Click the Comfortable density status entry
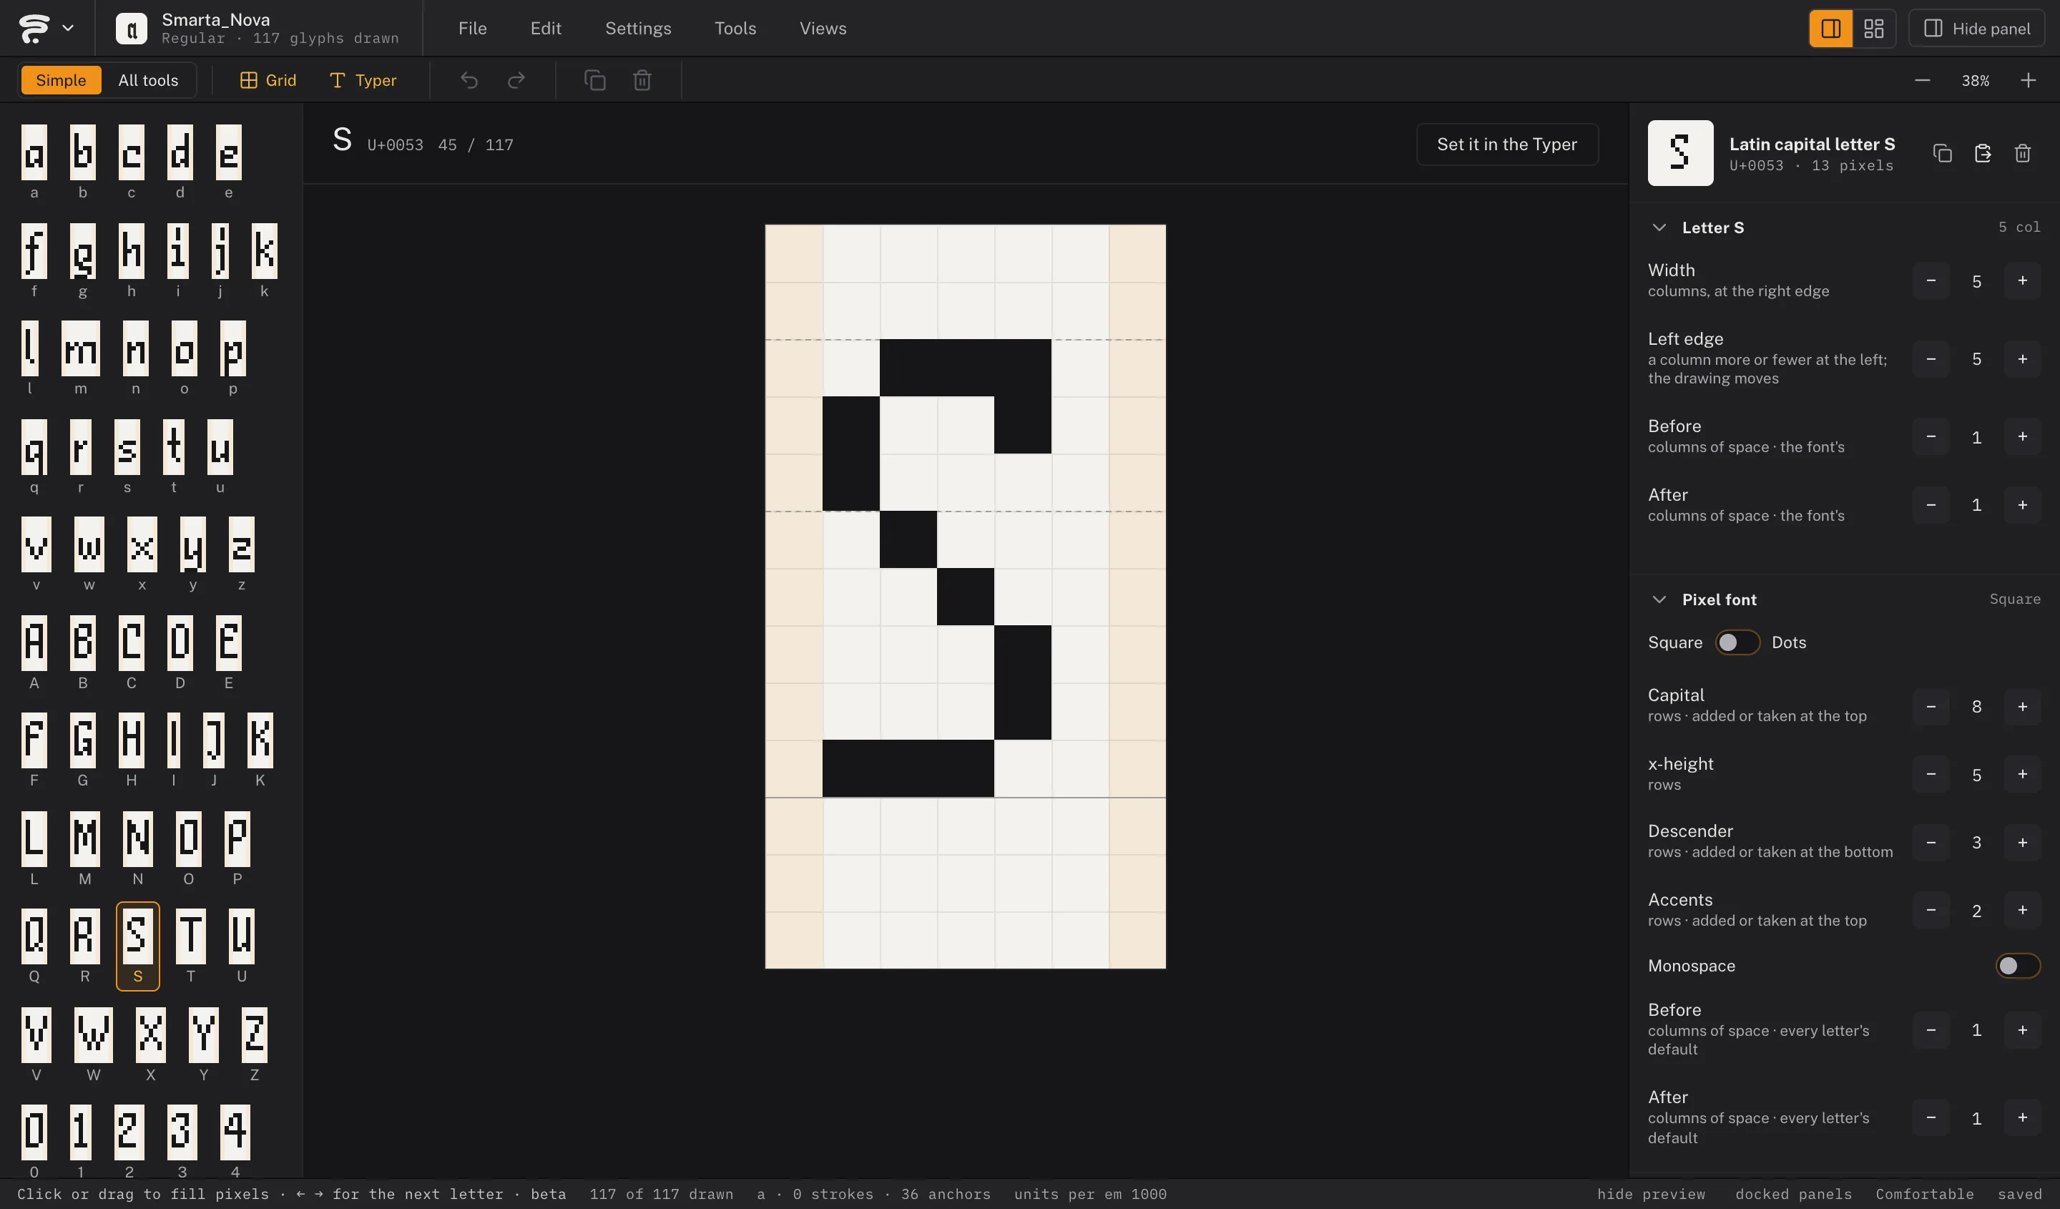This screenshot has width=2060, height=1209. pyautogui.click(x=1924, y=1194)
